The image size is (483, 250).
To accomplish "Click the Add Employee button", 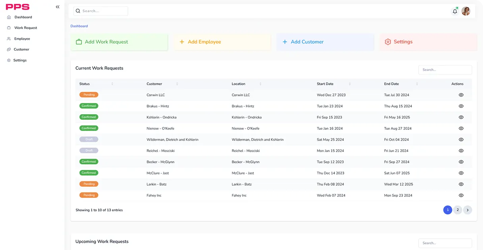I will [x=222, y=42].
